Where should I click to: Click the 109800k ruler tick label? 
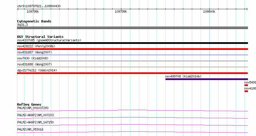point(209,11)
